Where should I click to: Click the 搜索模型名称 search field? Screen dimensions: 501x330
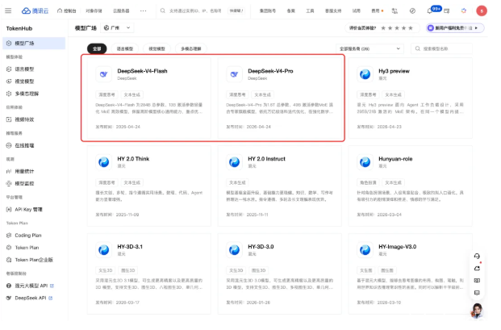click(x=452, y=48)
